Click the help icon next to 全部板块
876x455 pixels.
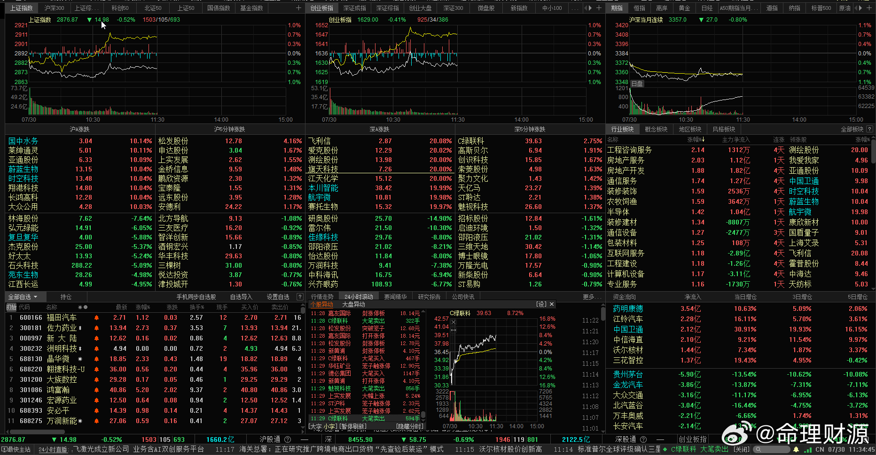(x=869, y=129)
